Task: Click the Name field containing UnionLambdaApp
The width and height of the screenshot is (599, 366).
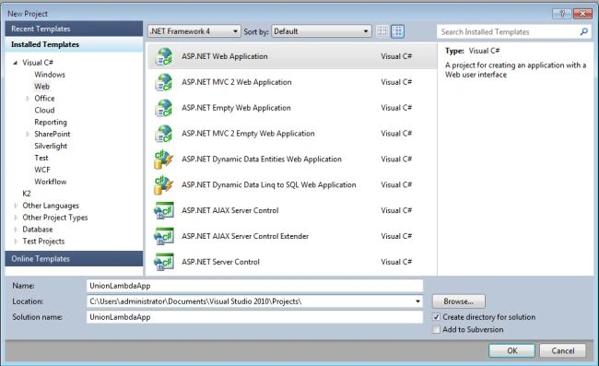Action: click(254, 286)
